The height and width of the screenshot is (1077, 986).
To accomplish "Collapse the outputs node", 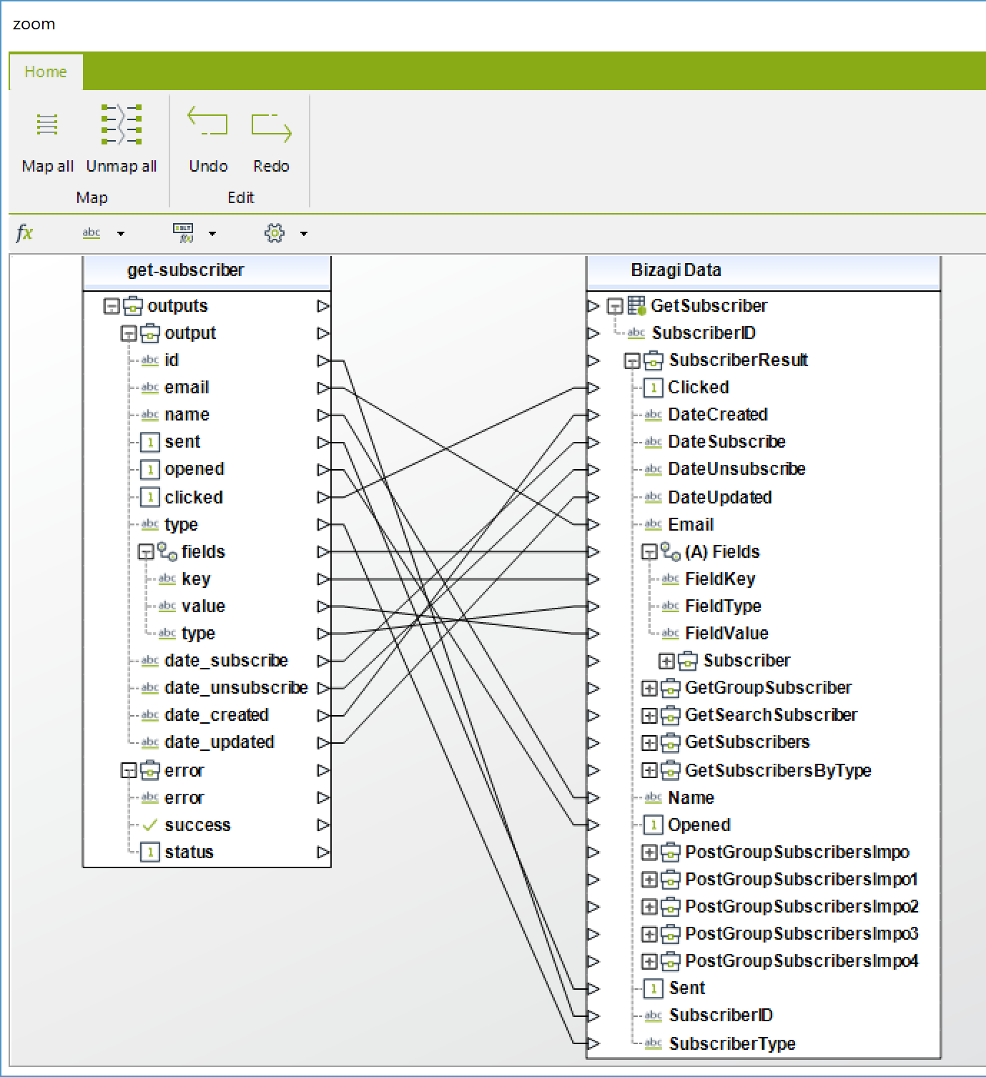I will tap(112, 307).
